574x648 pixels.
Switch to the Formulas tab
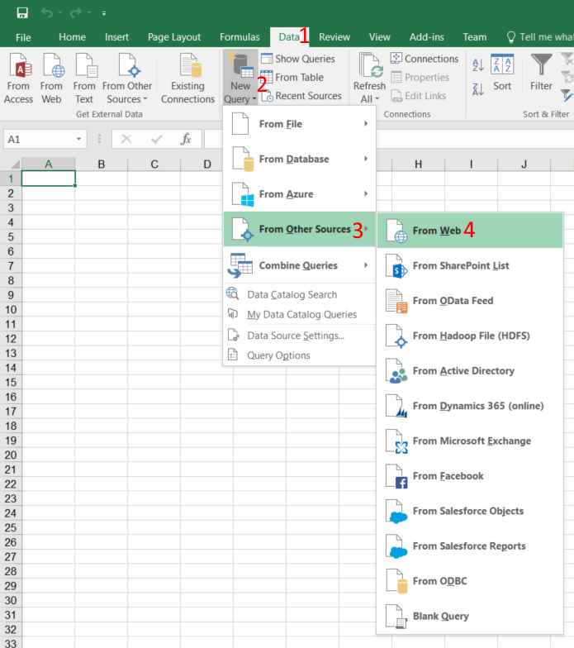pyautogui.click(x=239, y=36)
